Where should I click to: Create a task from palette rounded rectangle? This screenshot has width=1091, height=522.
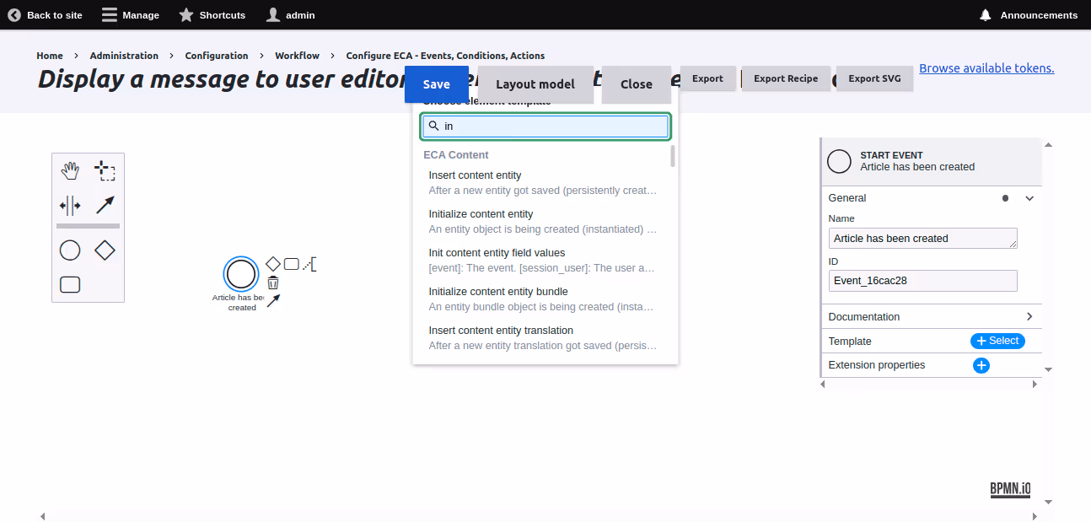coord(70,285)
